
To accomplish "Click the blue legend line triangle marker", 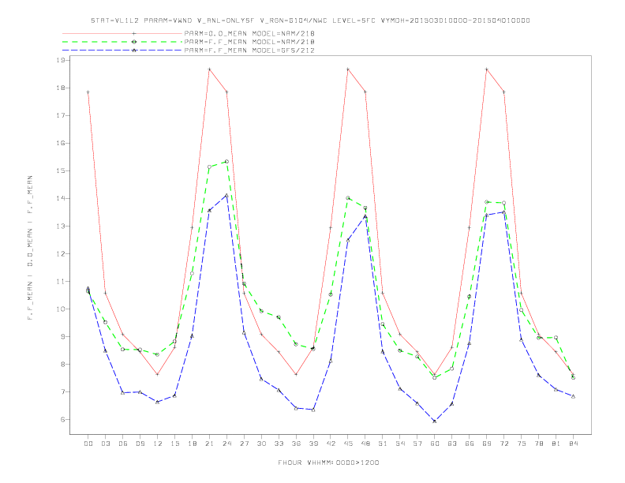I will 134,51.
